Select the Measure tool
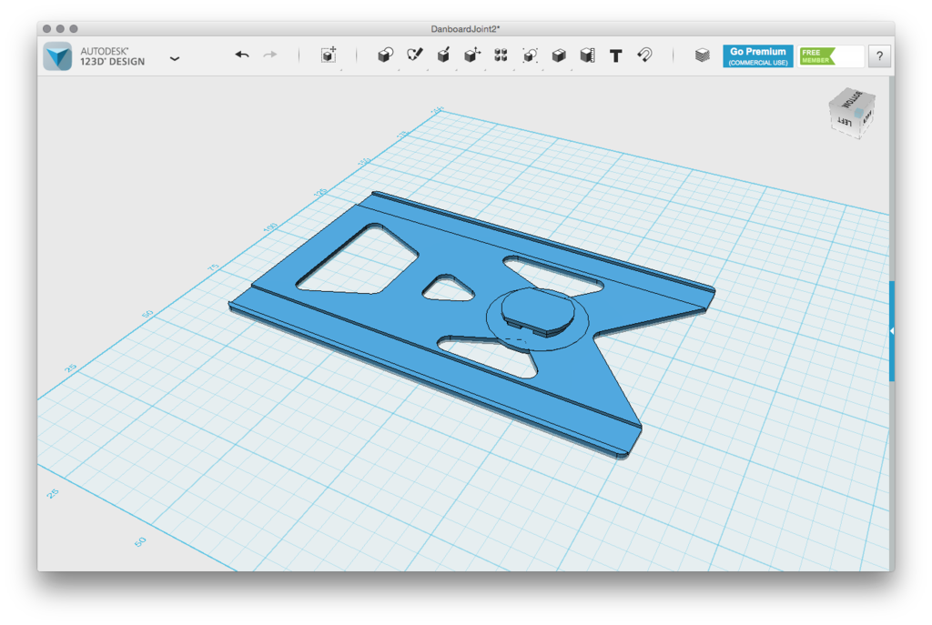 587,55
